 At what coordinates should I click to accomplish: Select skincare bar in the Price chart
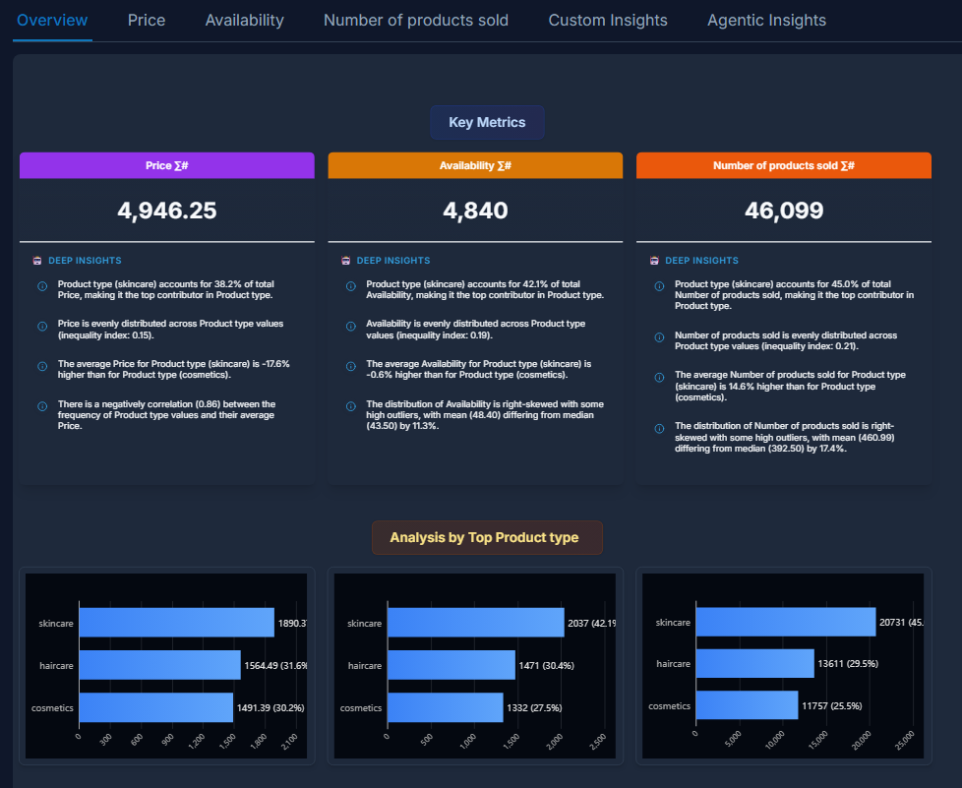(176, 623)
